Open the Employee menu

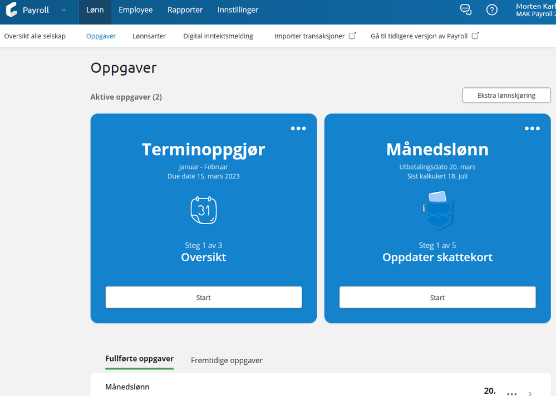(135, 10)
